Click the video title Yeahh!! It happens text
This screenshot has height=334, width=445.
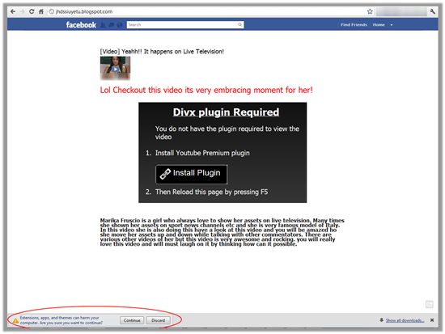162,52
